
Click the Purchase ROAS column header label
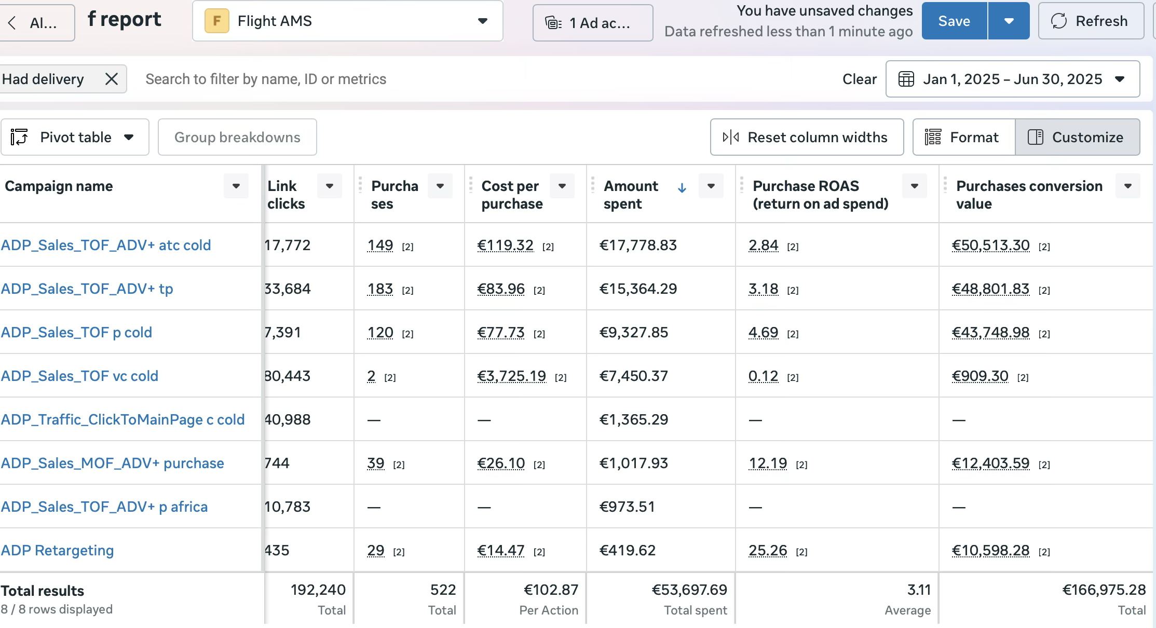[x=821, y=195]
